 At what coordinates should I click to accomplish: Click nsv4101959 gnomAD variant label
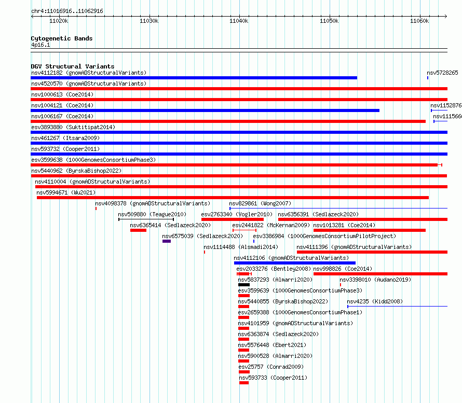click(x=295, y=323)
